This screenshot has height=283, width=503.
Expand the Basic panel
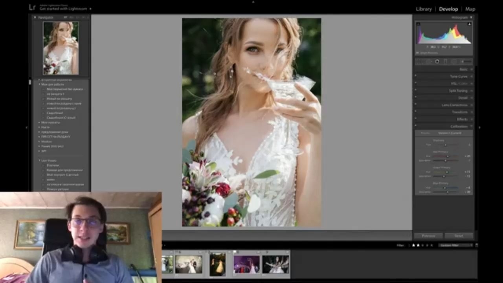[444, 69]
